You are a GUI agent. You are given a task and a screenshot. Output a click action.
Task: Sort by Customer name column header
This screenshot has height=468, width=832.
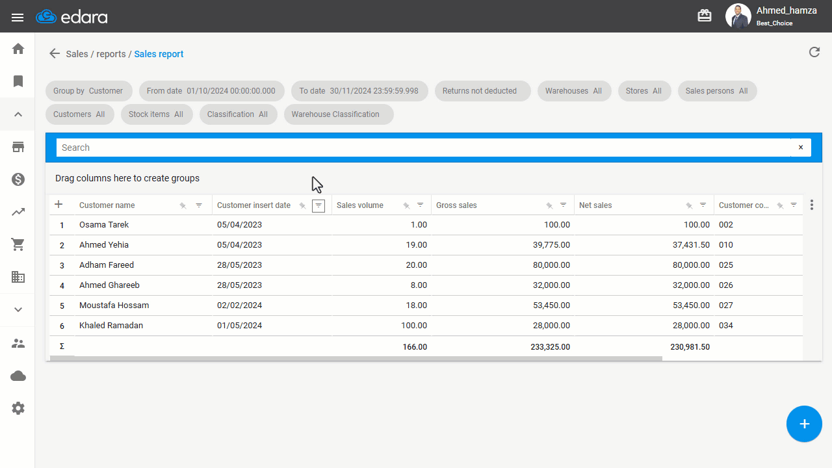coord(107,205)
